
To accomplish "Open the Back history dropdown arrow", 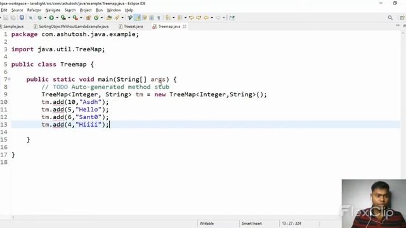I will click(x=212, y=18).
